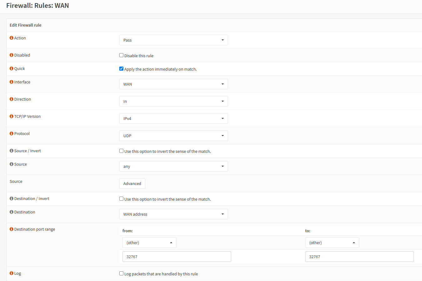
Task: Open the Protocol dropdown showing UDP
Action: tap(173, 135)
